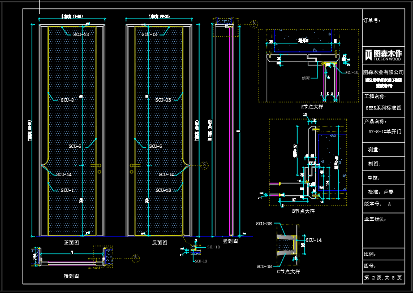Click the Tucson Wood company logo
Viewport: 413px width, 293px height.
383,54
